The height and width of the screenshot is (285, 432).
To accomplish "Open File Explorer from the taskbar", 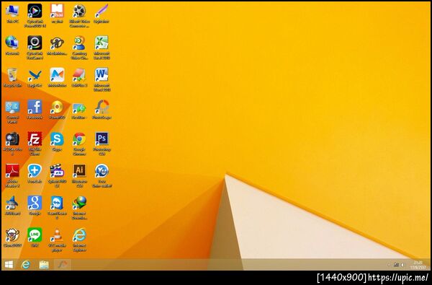I will [x=44, y=265].
